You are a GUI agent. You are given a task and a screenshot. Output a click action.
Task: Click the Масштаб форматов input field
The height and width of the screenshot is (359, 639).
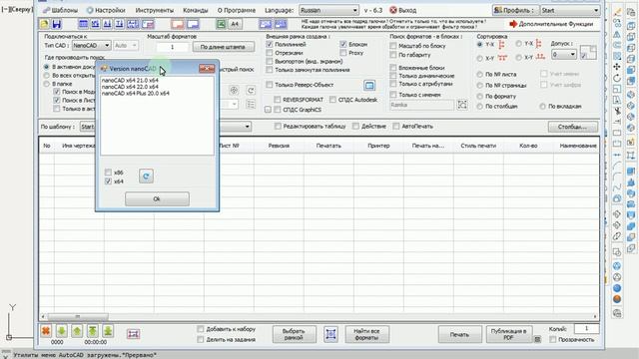tap(172, 47)
